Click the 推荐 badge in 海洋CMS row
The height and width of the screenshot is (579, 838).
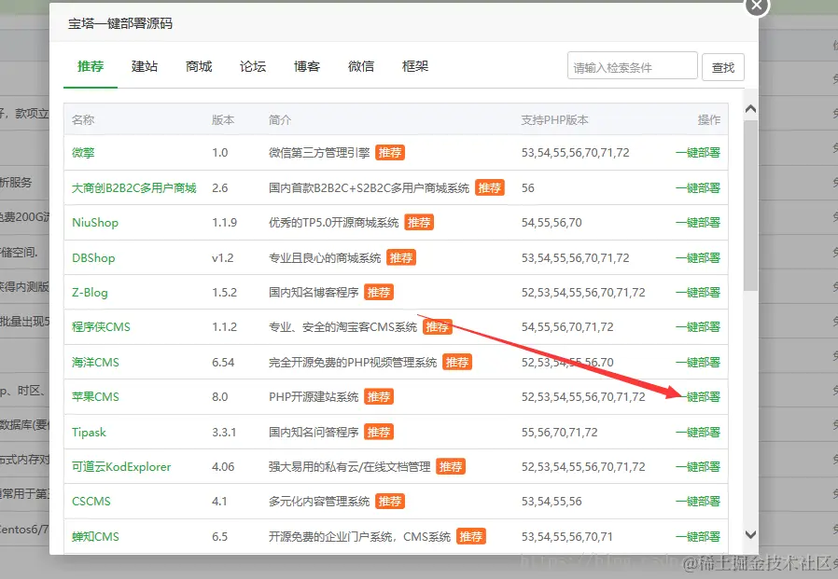click(x=457, y=362)
